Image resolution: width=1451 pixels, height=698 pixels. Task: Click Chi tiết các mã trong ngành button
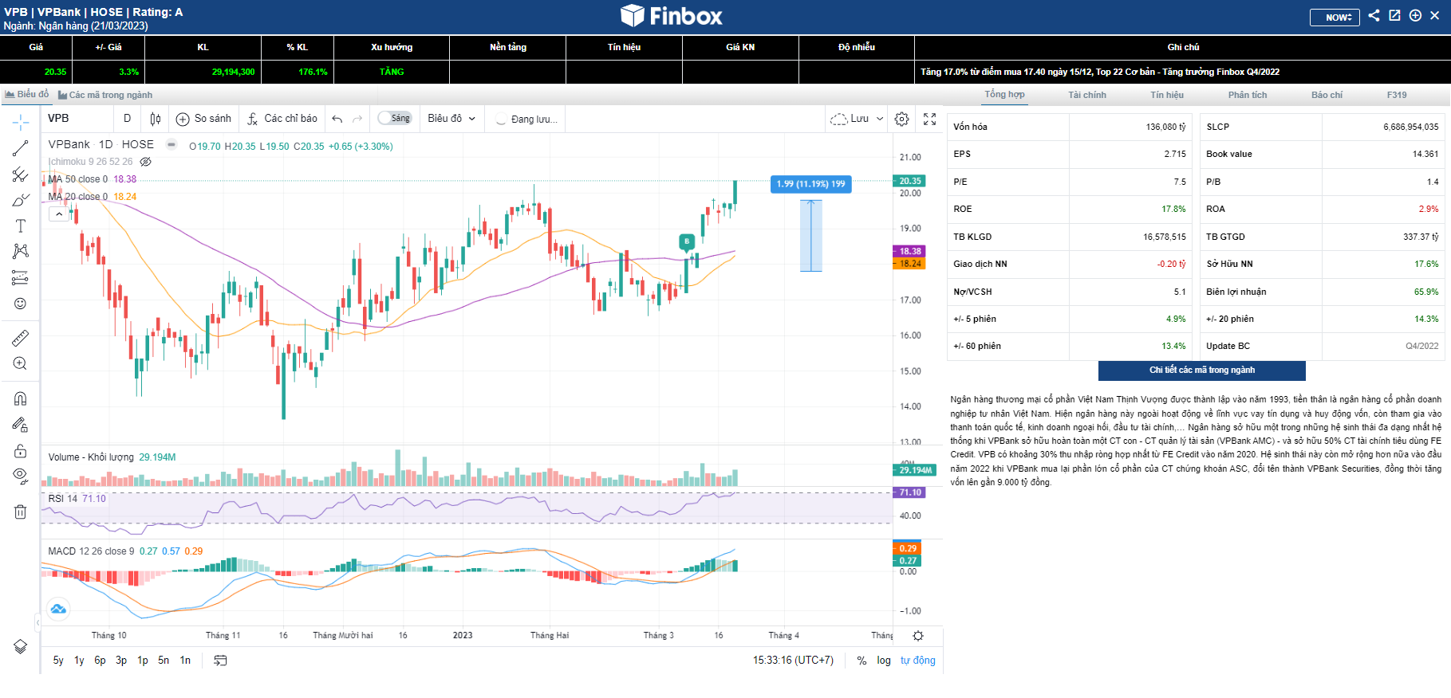[x=1201, y=371]
